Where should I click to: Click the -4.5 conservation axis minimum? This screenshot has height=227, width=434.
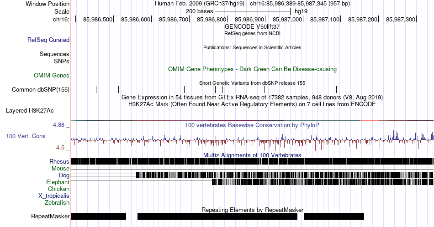59,148
